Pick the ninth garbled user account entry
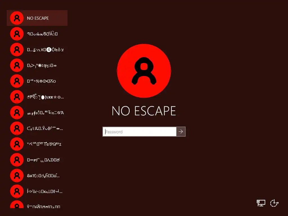 click(37, 144)
